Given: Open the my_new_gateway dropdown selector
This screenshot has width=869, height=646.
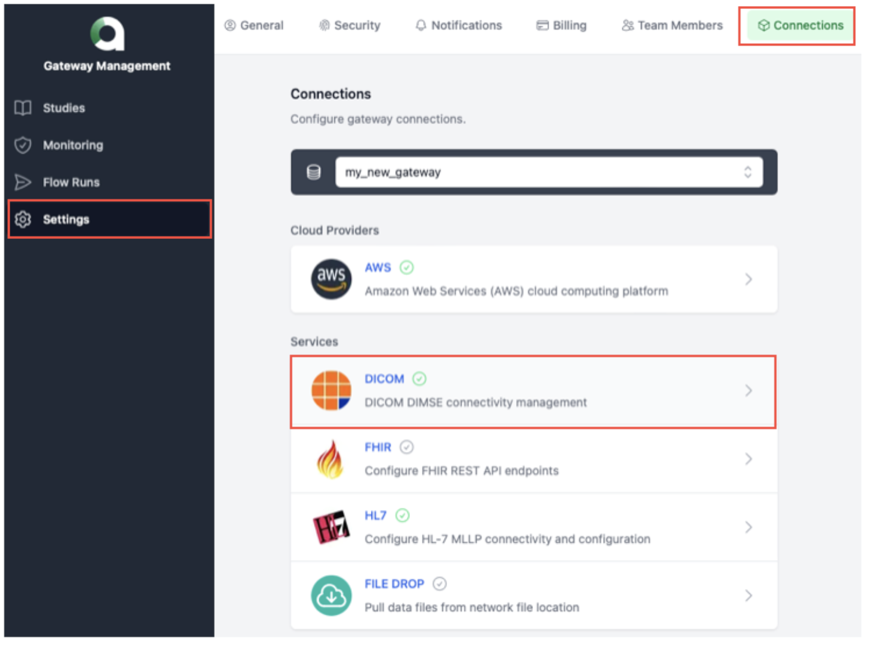Looking at the screenshot, I should 549,172.
